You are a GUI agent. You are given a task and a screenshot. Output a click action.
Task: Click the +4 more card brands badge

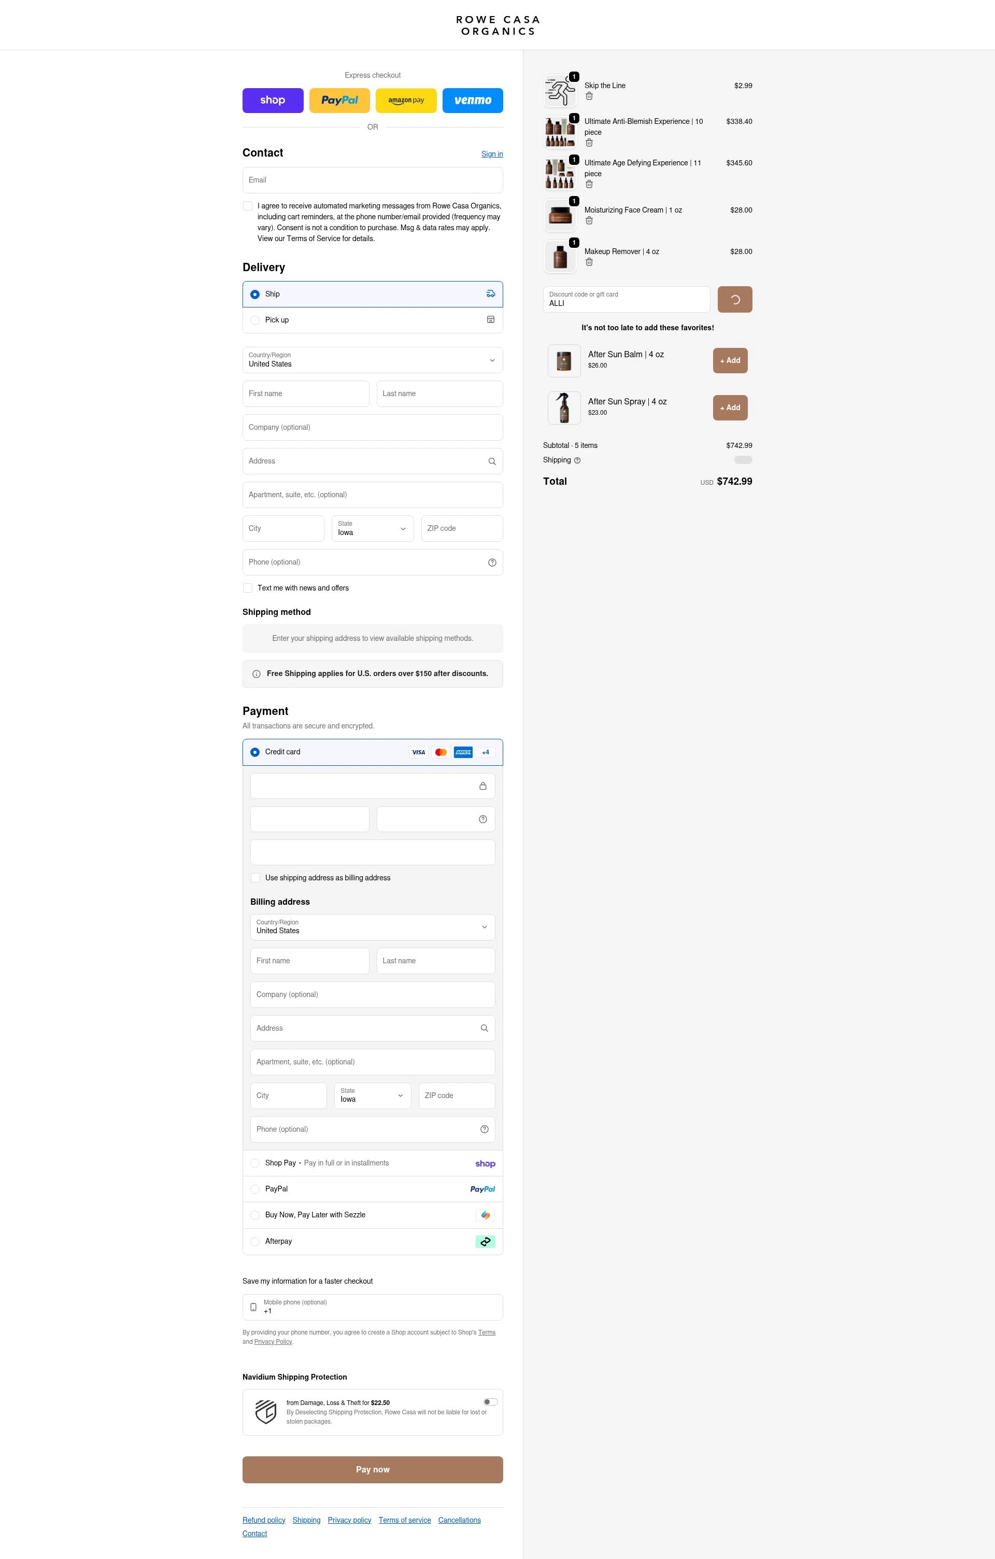click(x=485, y=752)
